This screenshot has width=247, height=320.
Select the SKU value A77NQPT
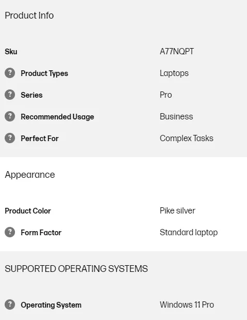click(177, 51)
